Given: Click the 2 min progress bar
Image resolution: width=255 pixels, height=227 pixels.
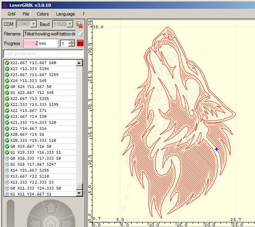Looking at the screenshot, I should (41, 43).
